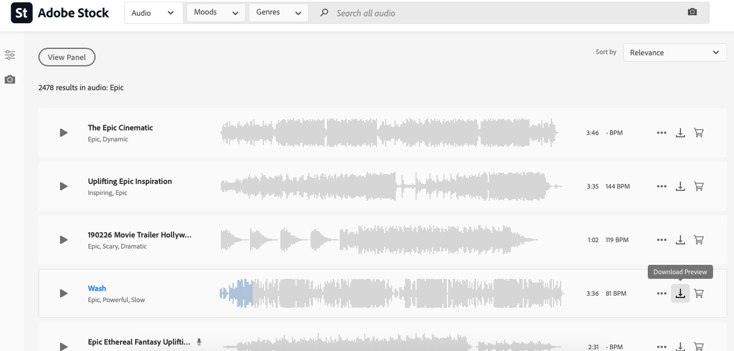Click the magnifier icon in search bar
The height and width of the screenshot is (351, 734).
point(324,13)
